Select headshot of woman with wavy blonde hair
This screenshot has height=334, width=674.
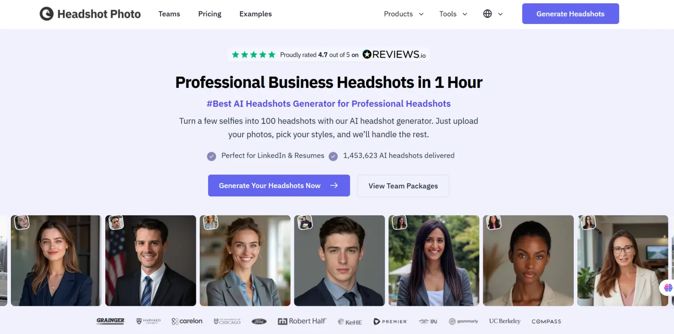(x=245, y=261)
